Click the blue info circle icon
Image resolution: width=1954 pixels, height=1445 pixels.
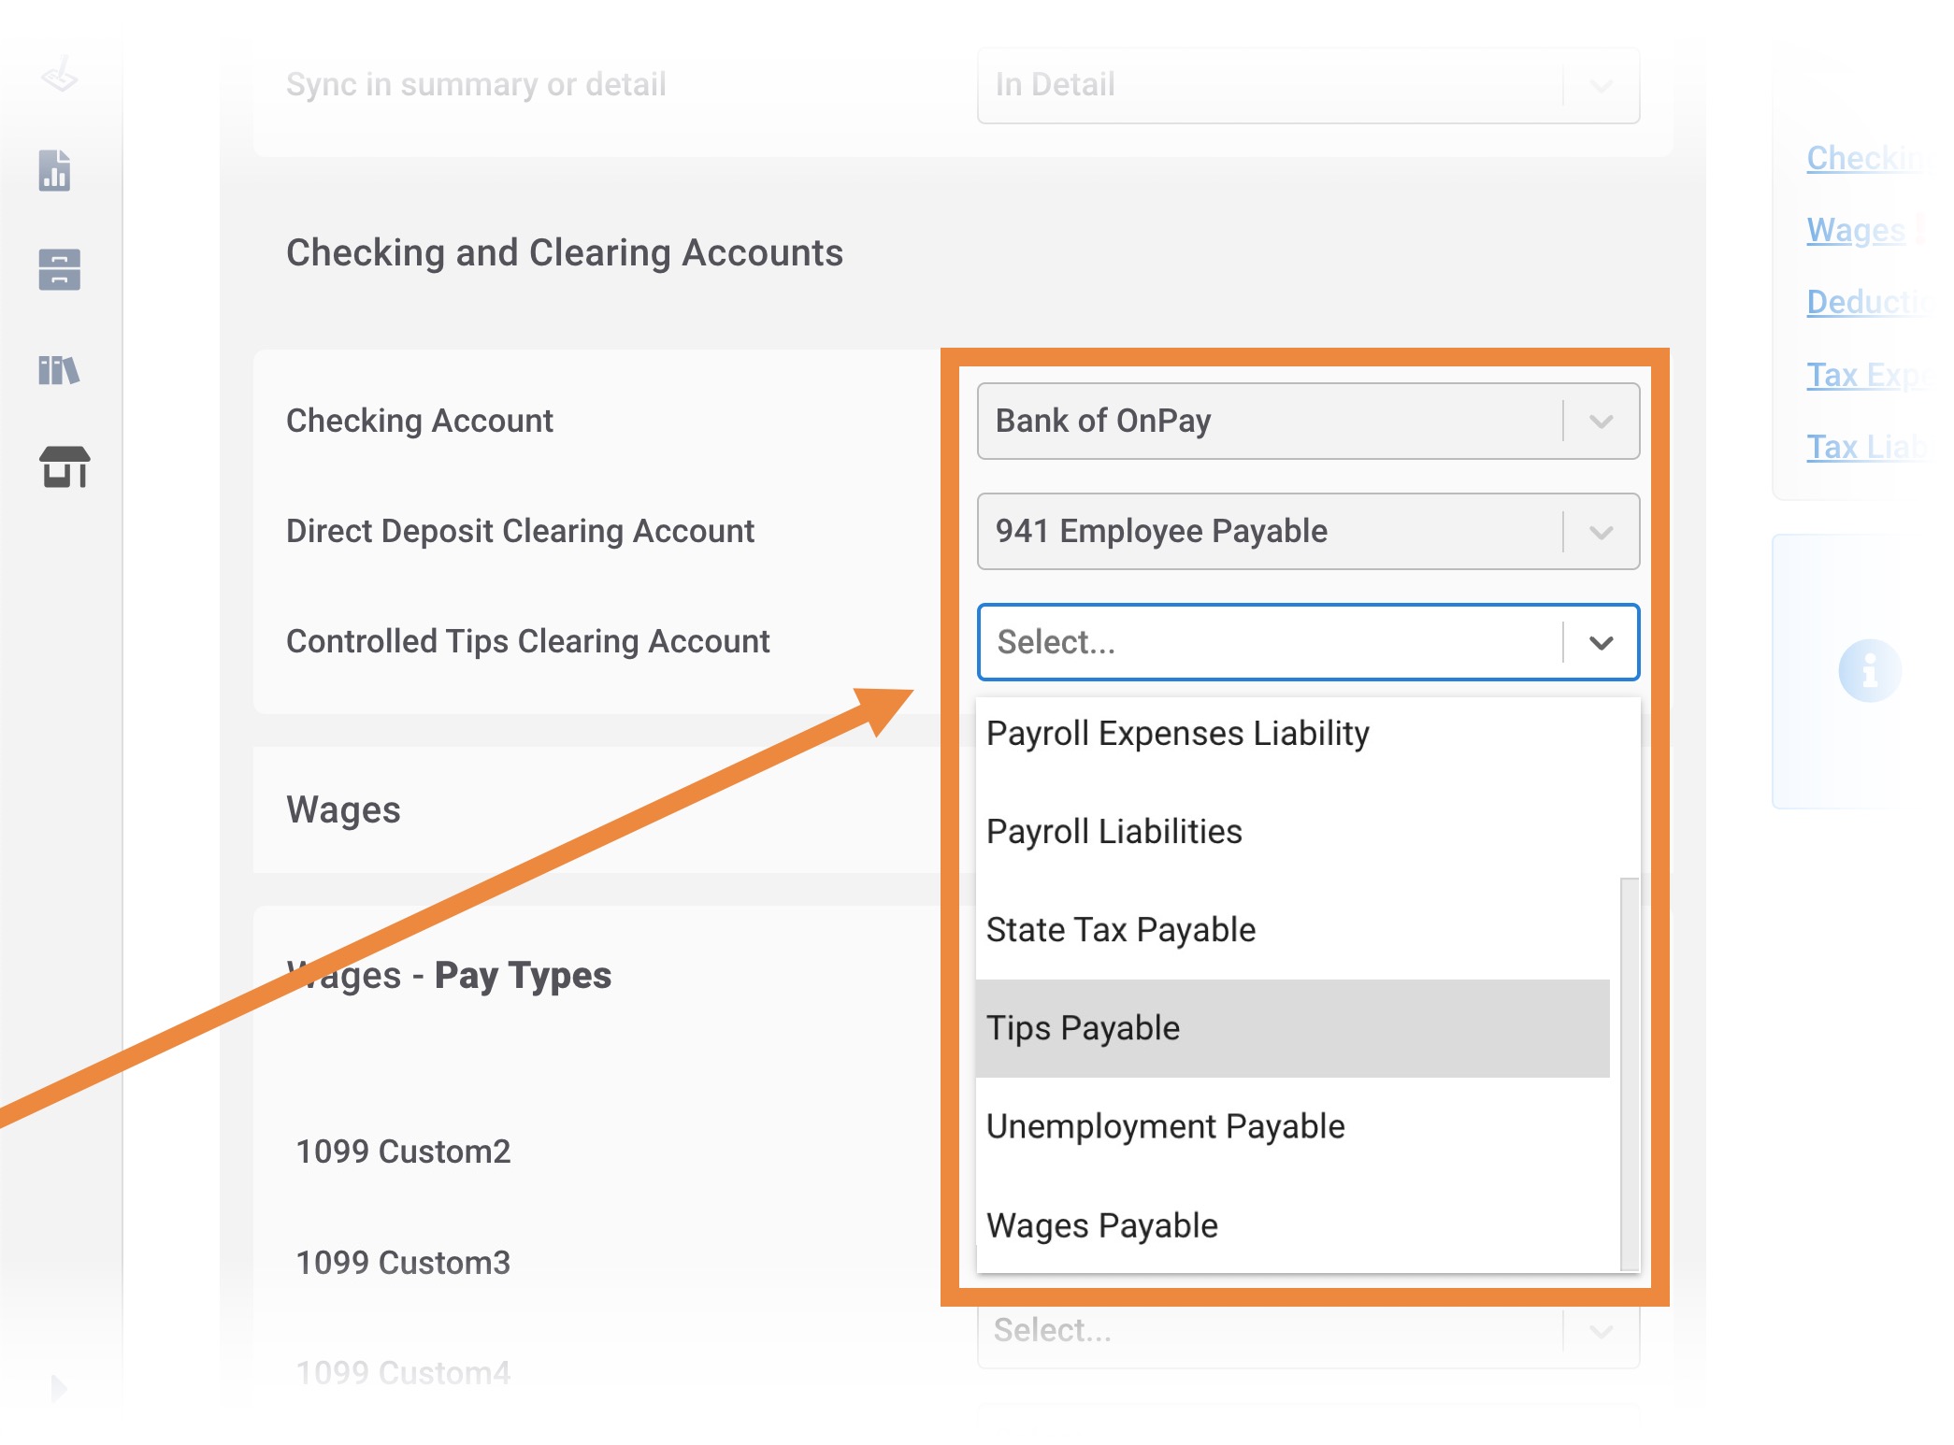tap(1869, 670)
